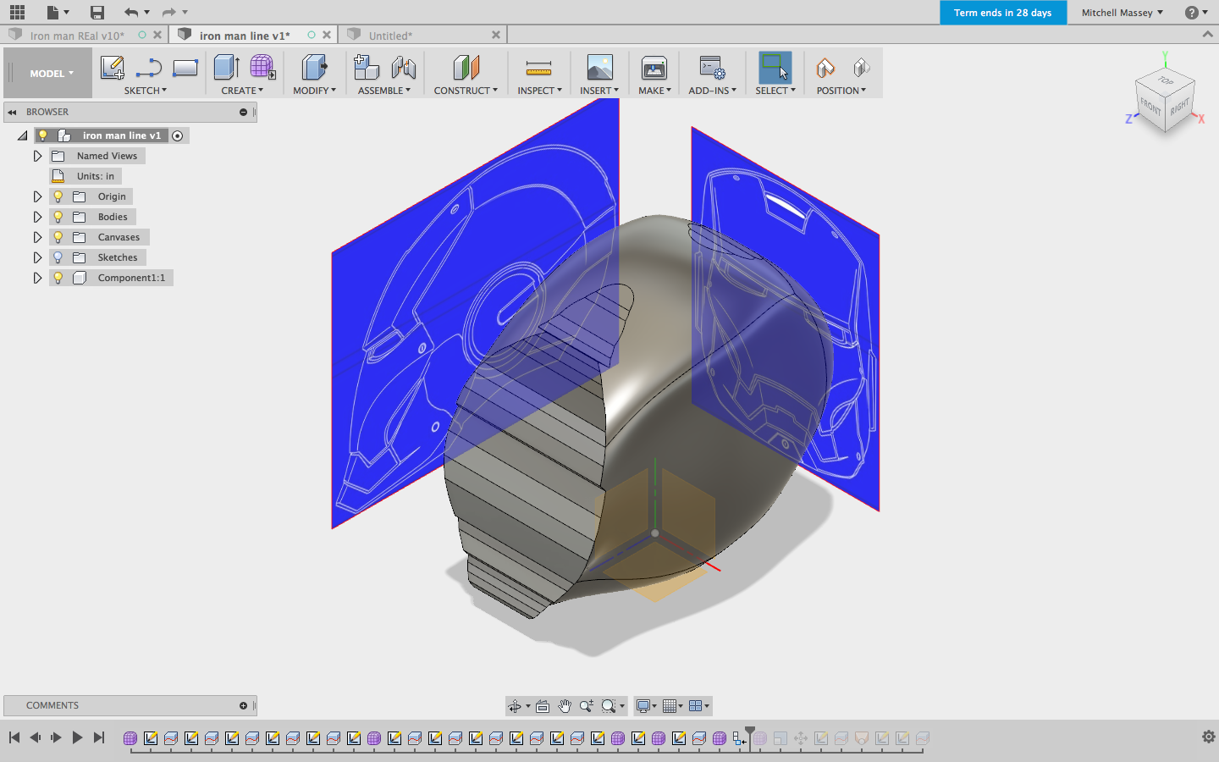Screen dimensions: 1219x762
Task: Select the Orbit navigation tool
Action: coord(515,706)
